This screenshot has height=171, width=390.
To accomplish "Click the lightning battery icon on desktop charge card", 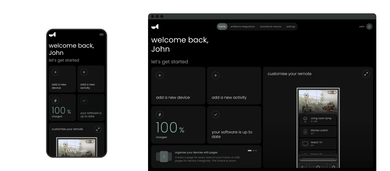I will pyautogui.click(x=160, y=114).
